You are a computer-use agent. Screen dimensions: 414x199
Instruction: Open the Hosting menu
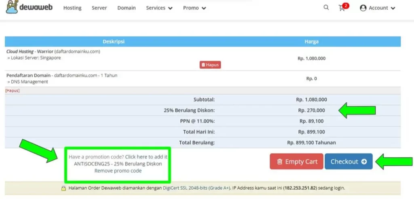72,8
